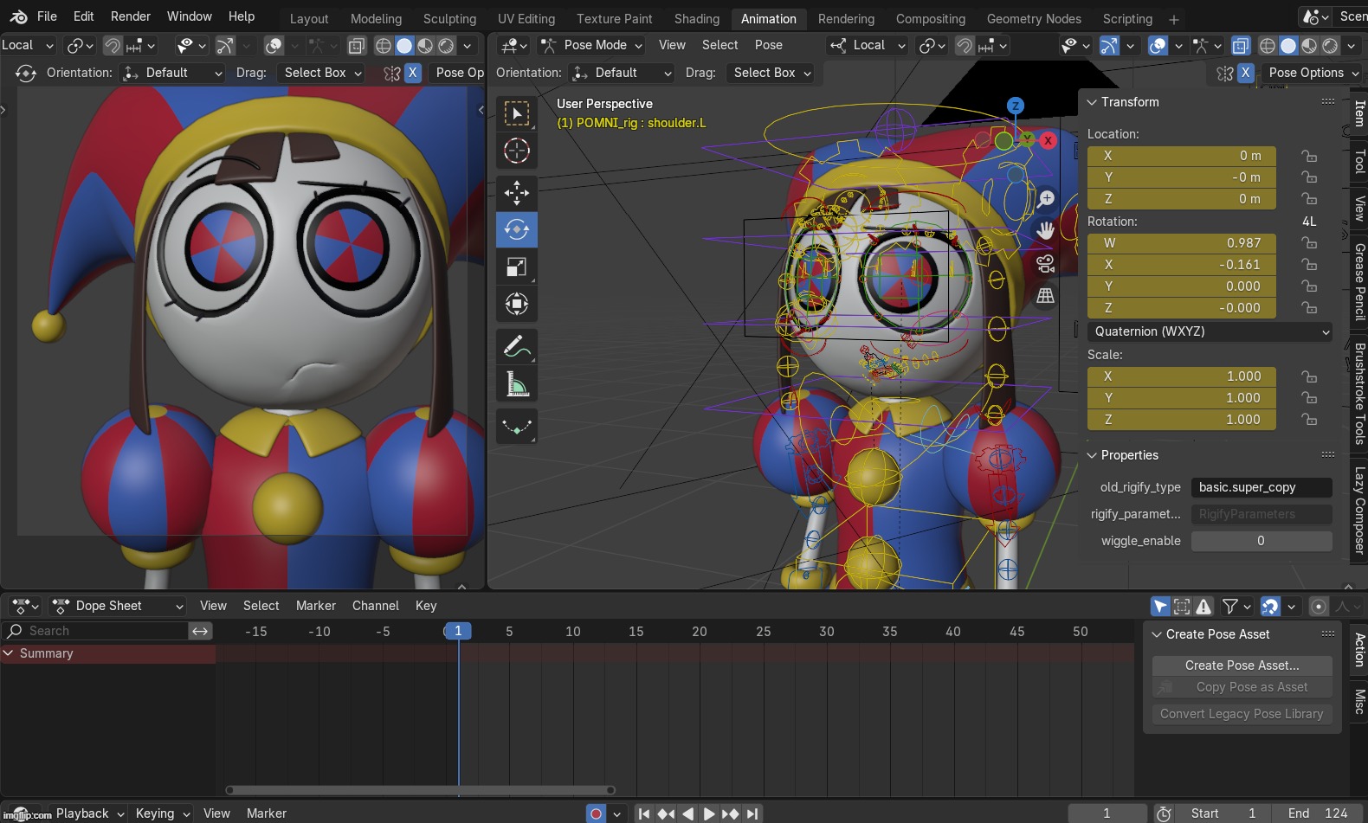The width and height of the screenshot is (1368, 823).
Task: Jump to the end frame
Action: pos(752,813)
